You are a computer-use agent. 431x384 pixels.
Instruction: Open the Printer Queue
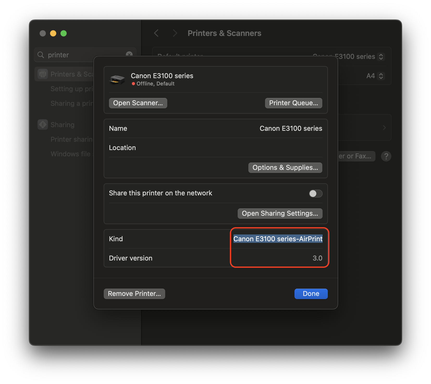point(293,103)
